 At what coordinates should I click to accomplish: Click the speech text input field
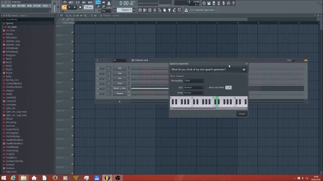205,70
